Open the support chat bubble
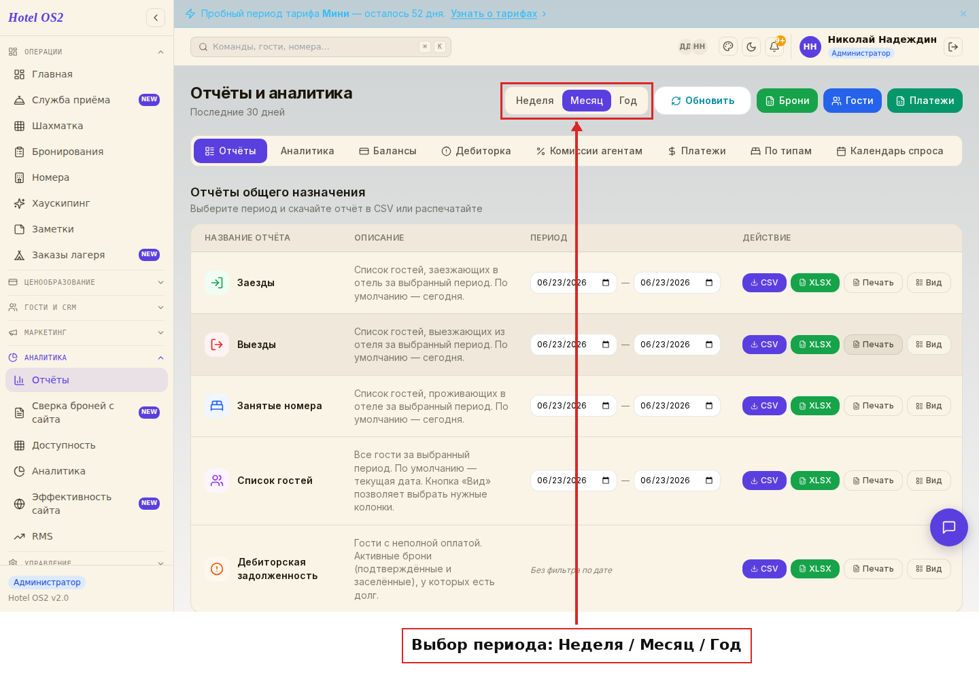Viewport: 979px width, 679px height. 949,527
